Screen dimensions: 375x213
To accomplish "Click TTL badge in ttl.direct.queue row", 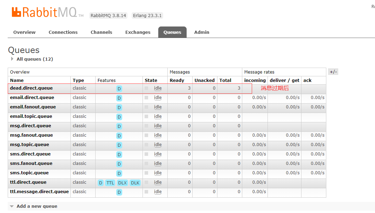I will tap(110, 183).
